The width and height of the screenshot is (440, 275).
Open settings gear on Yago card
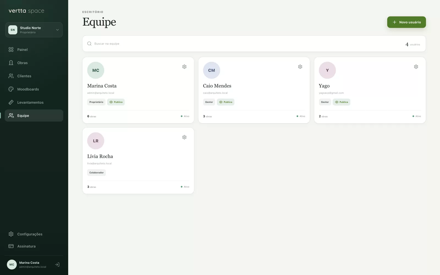(x=416, y=67)
